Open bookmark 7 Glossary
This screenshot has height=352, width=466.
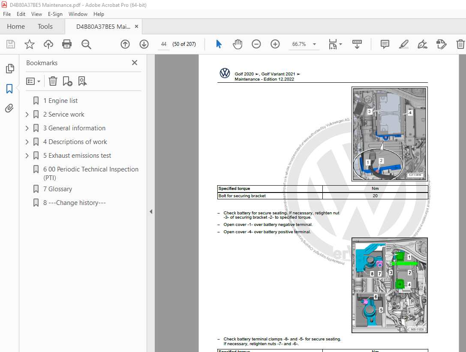point(57,189)
